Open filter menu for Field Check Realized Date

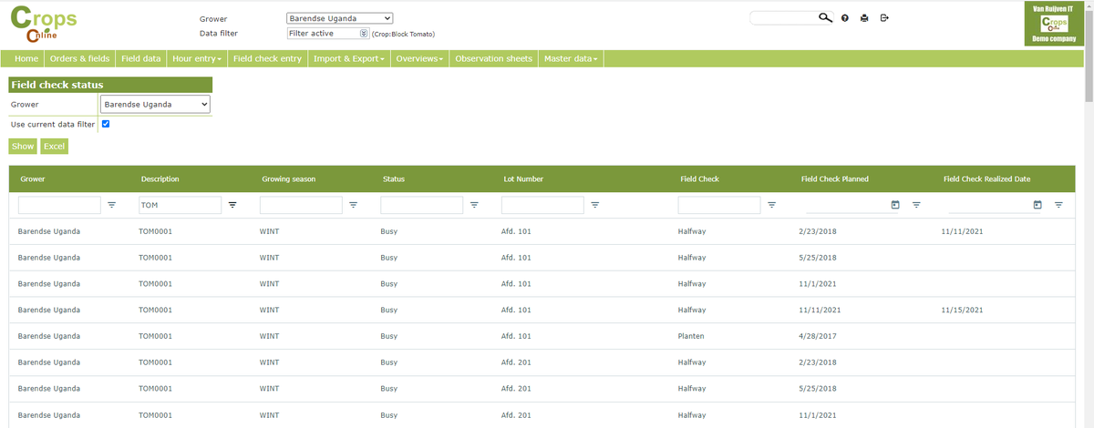1058,205
